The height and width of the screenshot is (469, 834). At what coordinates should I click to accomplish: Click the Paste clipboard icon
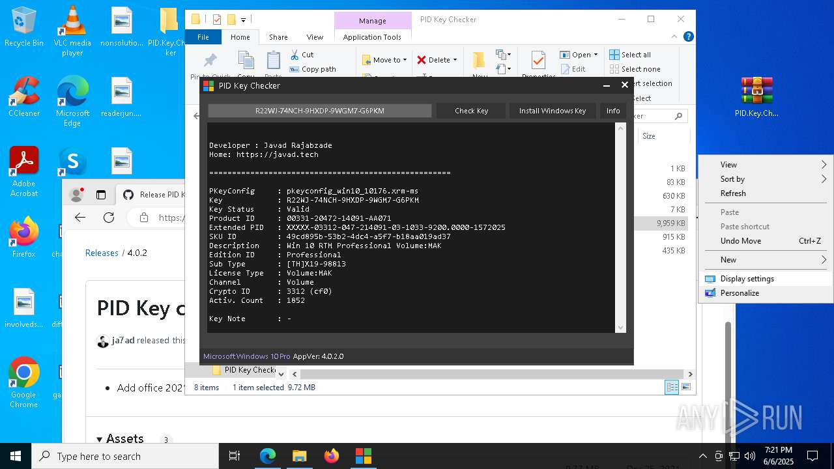coord(274,61)
